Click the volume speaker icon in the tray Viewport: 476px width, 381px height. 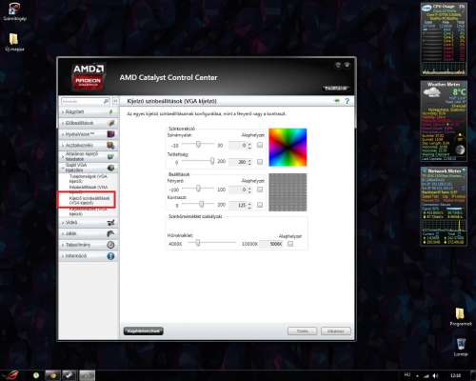tap(436, 375)
